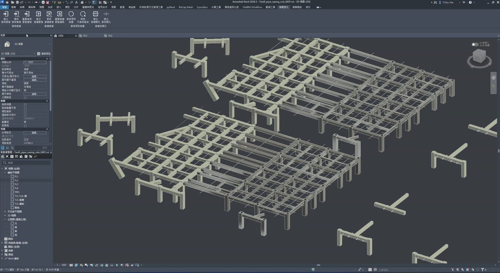Tick the 裁剪範圍可見 checkbox
The image size is (500, 273).
pos(25,108)
